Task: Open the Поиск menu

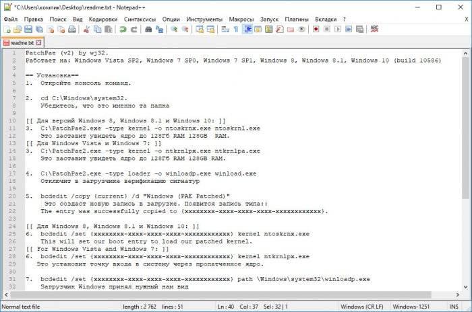Action: (x=58, y=19)
